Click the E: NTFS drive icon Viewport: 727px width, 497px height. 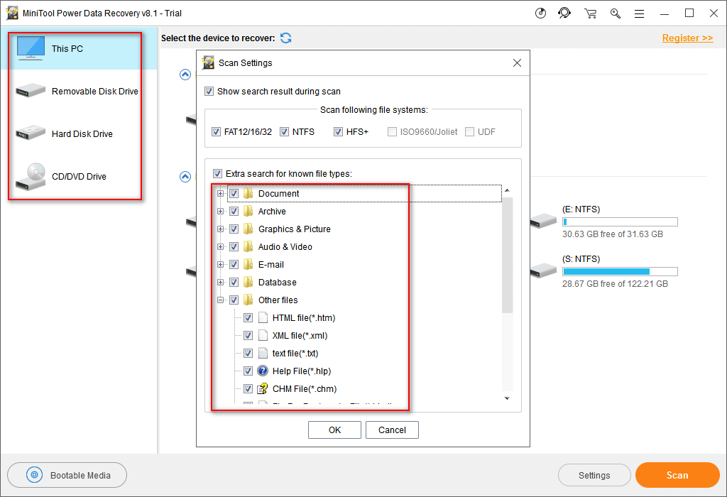(543, 220)
